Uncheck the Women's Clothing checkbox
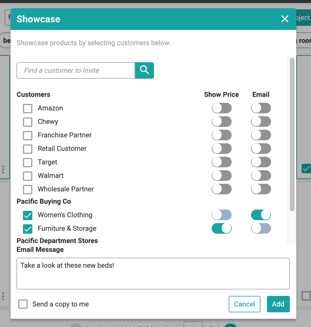Image resolution: width=311 pixels, height=327 pixels. pyautogui.click(x=28, y=215)
